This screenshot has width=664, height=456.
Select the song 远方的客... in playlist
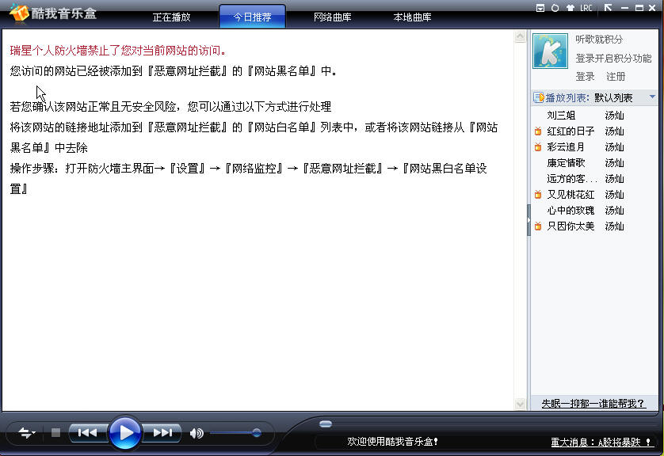click(x=571, y=178)
